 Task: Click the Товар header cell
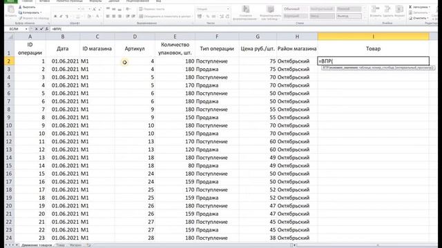click(x=373, y=48)
